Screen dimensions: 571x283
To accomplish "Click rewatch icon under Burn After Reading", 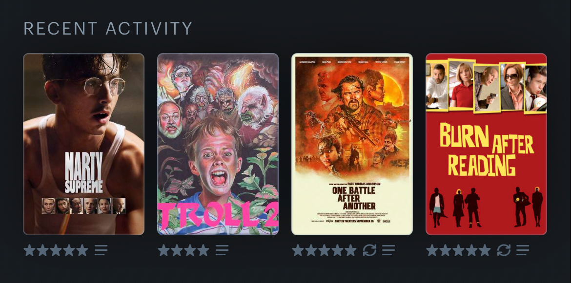I will [504, 250].
